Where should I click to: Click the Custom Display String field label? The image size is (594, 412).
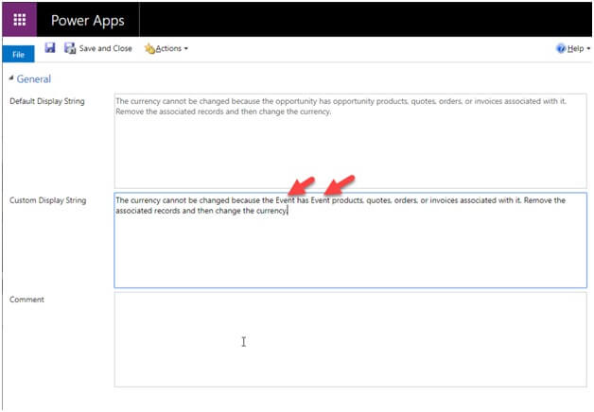(47, 200)
